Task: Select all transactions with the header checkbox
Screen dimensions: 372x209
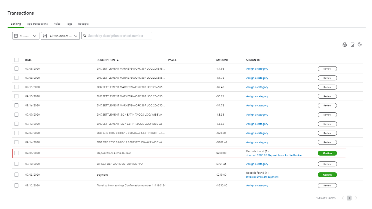Action: [x=16, y=60]
